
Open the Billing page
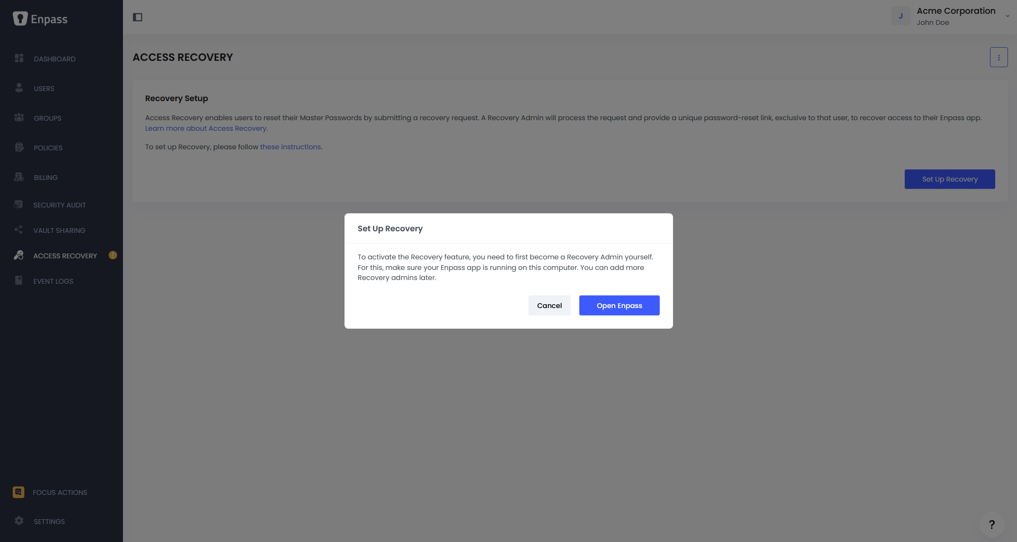tap(46, 177)
